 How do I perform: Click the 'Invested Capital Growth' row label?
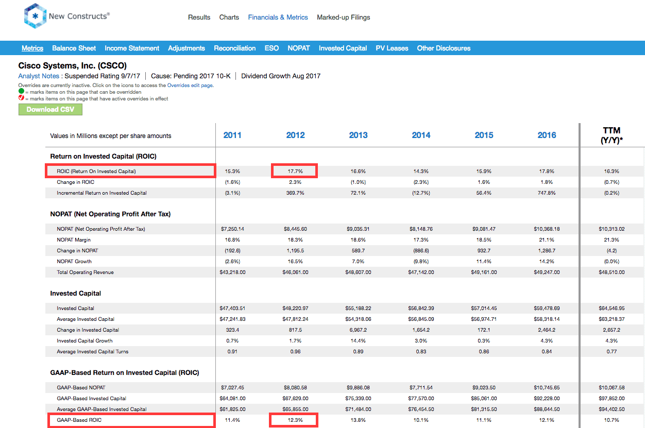coord(84,341)
